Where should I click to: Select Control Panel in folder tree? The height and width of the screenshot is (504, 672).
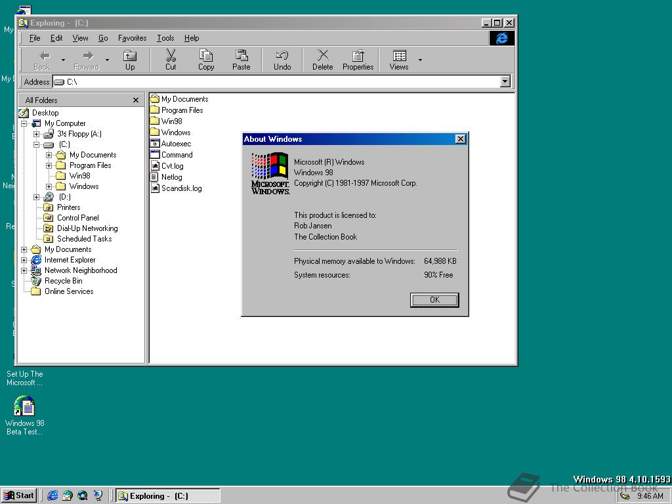pos(77,218)
